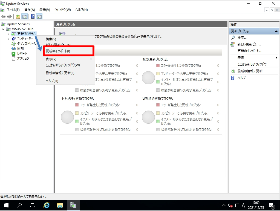This screenshot has width=280, height=211.
Task: Open the 表示(V) menu in the menu bar
Action: point(45,10)
